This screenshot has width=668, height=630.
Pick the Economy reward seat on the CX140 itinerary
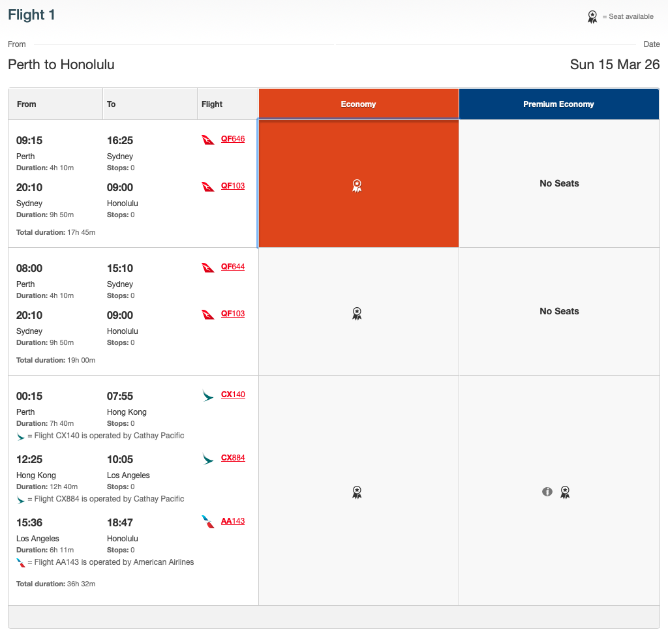(x=357, y=492)
